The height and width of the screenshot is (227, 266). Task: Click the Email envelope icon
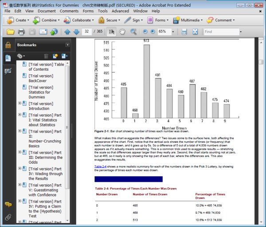pos(43,32)
